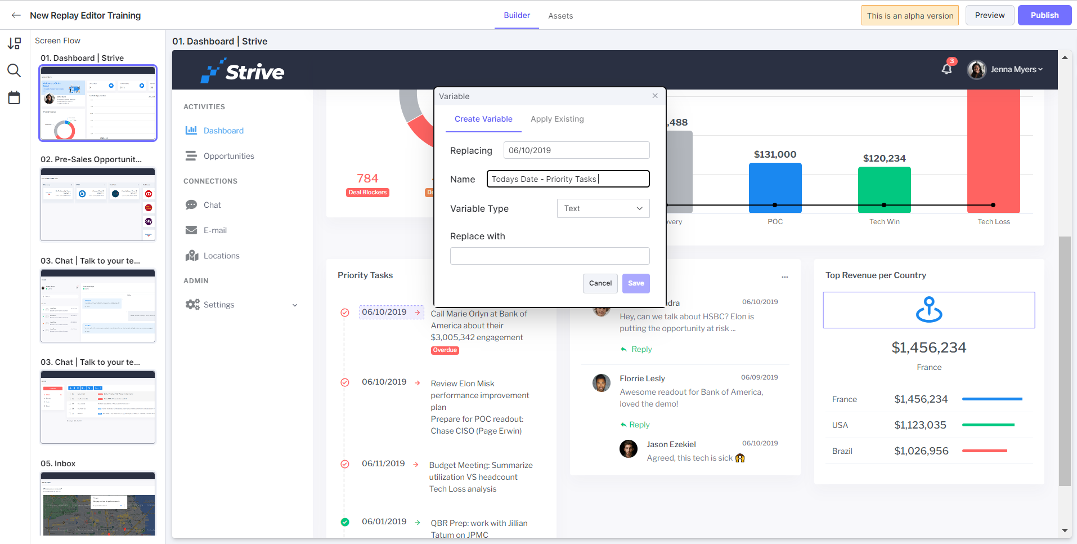Select the Create Variable tab
This screenshot has height=544, width=1077.
click(483, 119)
